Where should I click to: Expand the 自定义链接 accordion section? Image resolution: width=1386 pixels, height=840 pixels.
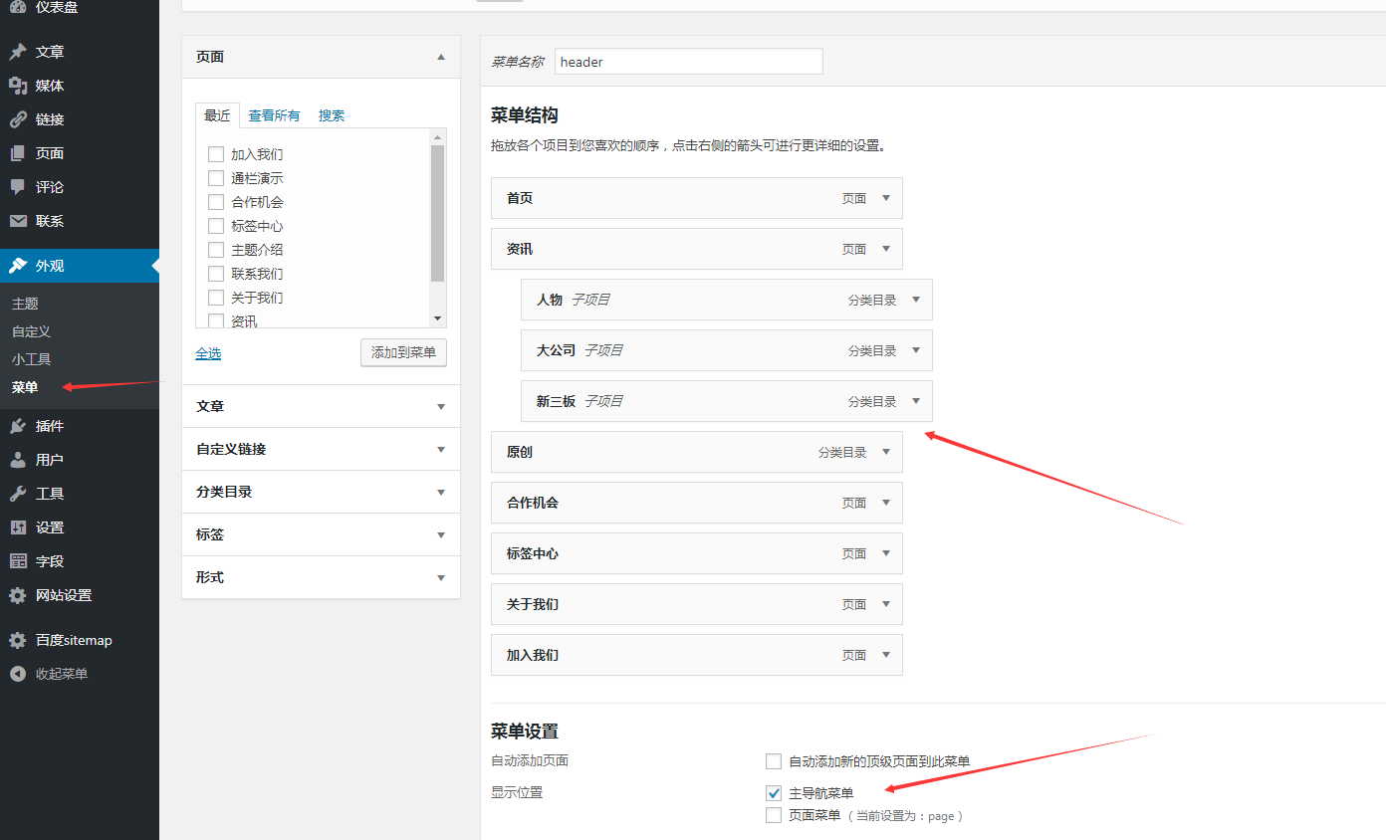(321, 449)
